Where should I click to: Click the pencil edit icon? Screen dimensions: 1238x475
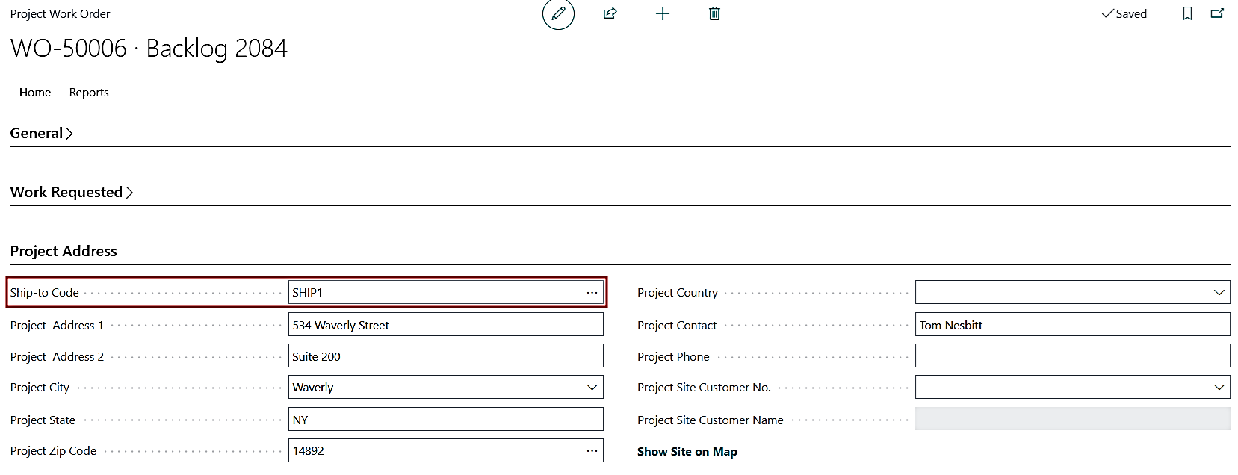pos(558,14)
